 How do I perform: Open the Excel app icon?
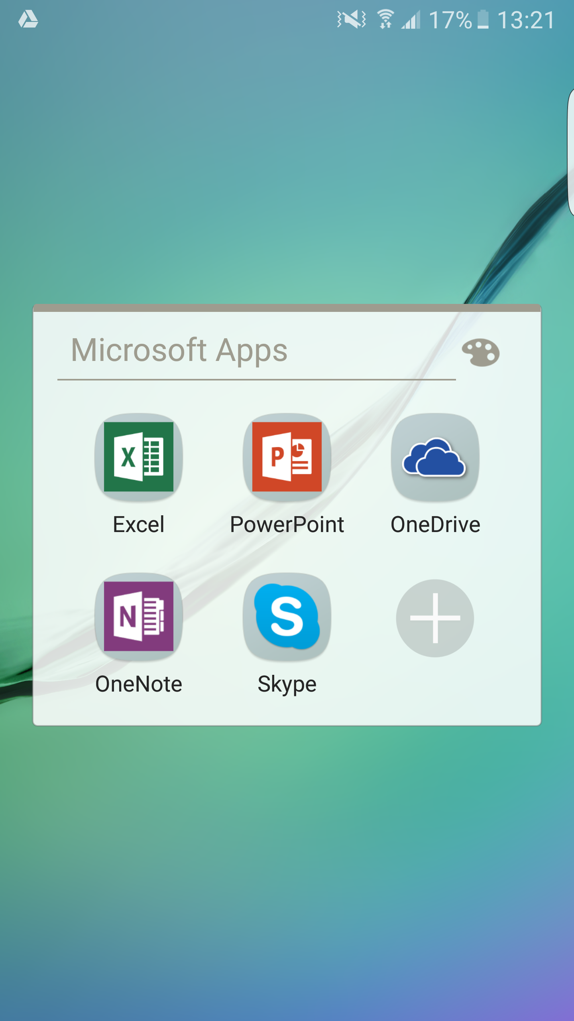click(138, 457)
